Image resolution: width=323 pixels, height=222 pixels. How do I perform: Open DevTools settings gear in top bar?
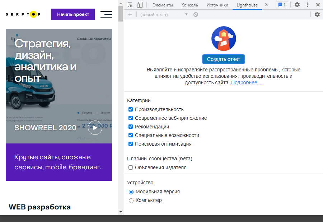pos(297,5)
